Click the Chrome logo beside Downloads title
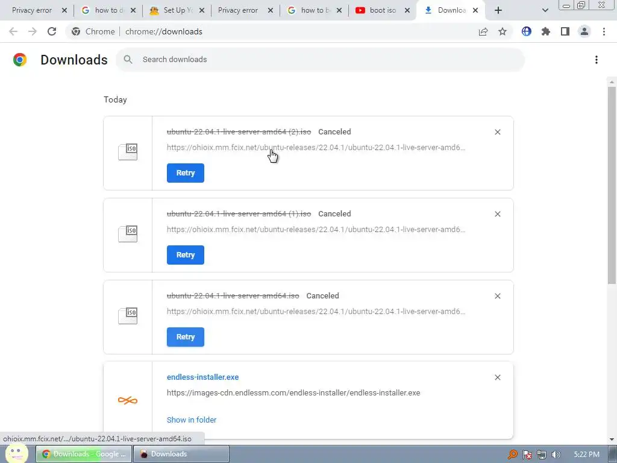This screenshot has width=617, height=463. 20,60
